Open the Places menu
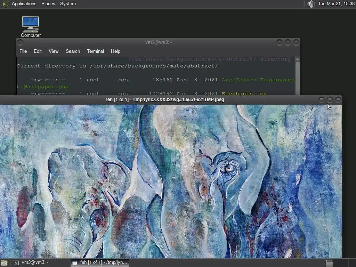The width and height of the screenshot is (356, 267). point(48,4)
